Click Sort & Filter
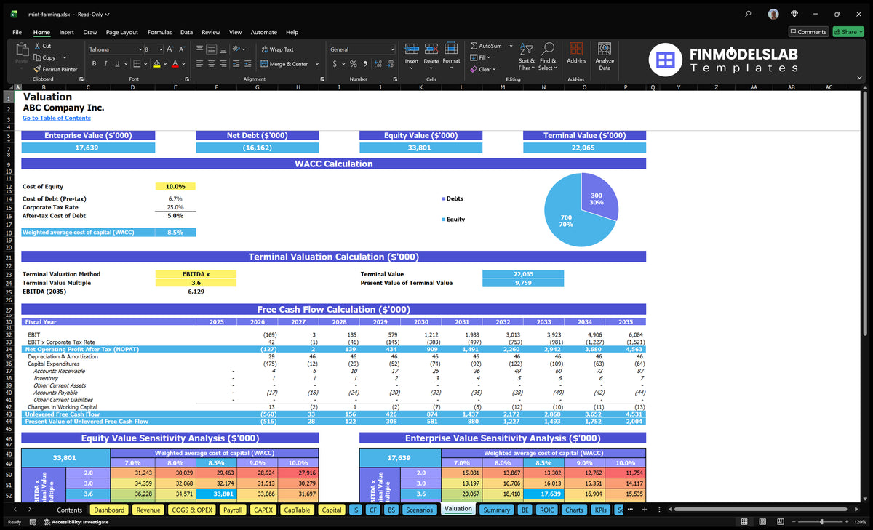This screenshot has width=873, height=530. point(527,55)
